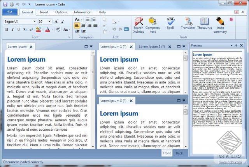Image resolution: width=249 pixels, height=167 pixels.
Task: Click the home icon beside ribbon tabs
Action: coord(243,12)
